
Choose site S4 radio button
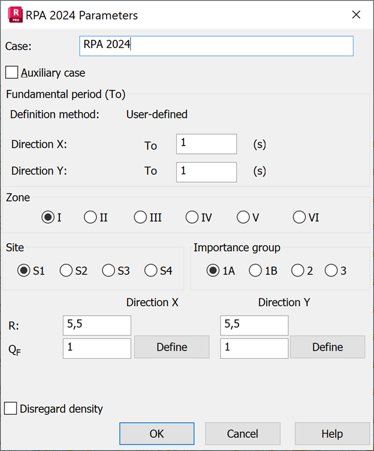click(x=151, y=271)
